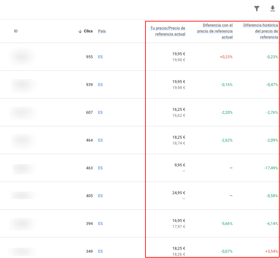Click the blurred ID in the 405 clicks row

coord(24,195)
